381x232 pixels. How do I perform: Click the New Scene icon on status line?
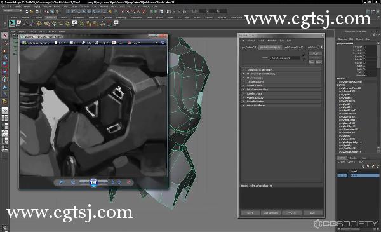(x=27, y=11)
